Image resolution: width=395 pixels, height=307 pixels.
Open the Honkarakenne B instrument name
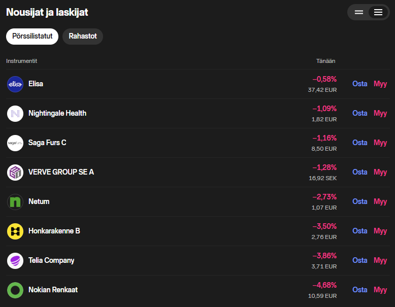pos(54,231)
